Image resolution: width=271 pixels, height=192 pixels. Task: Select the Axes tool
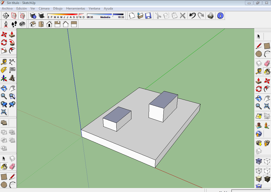pyautogui.click(x=4, y=78)
